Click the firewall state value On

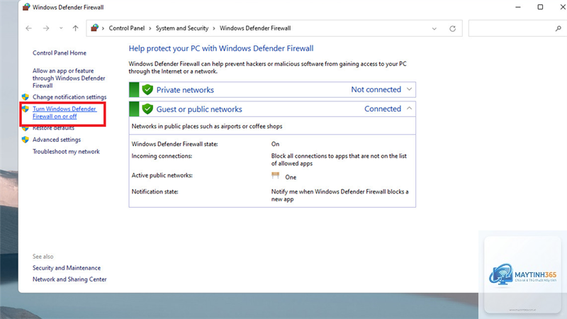point(275,144)
